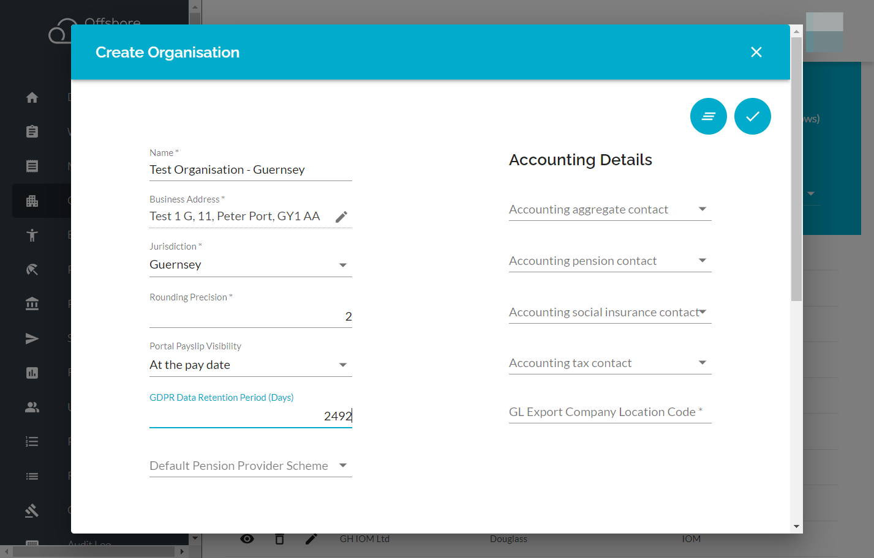Viewport: 874px width, 558px height.
Task: Click the round checkmark save button
Action: pyautogui.click(x=753, y=116)
